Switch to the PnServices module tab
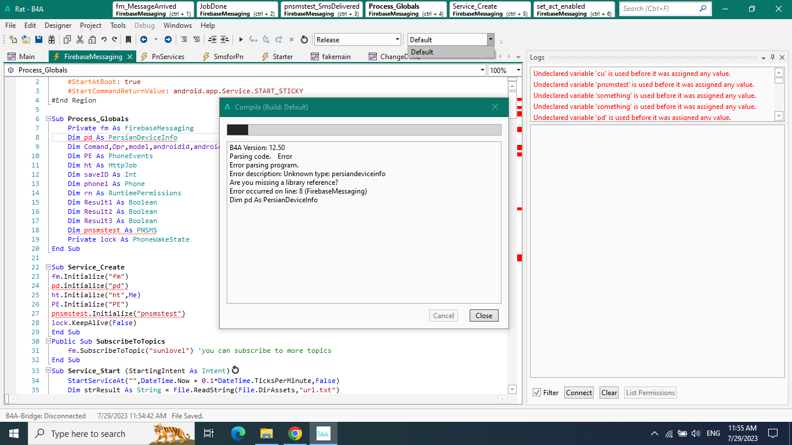The image size is (792, 445). (168, 56)
